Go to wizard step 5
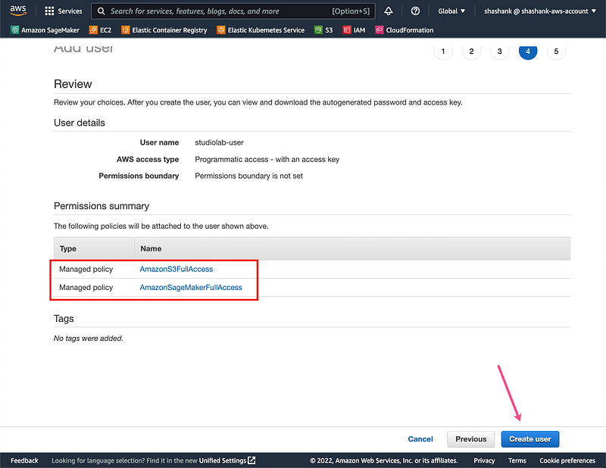The width and height of the screenshot is (606, 468). [x=556, y=51]
